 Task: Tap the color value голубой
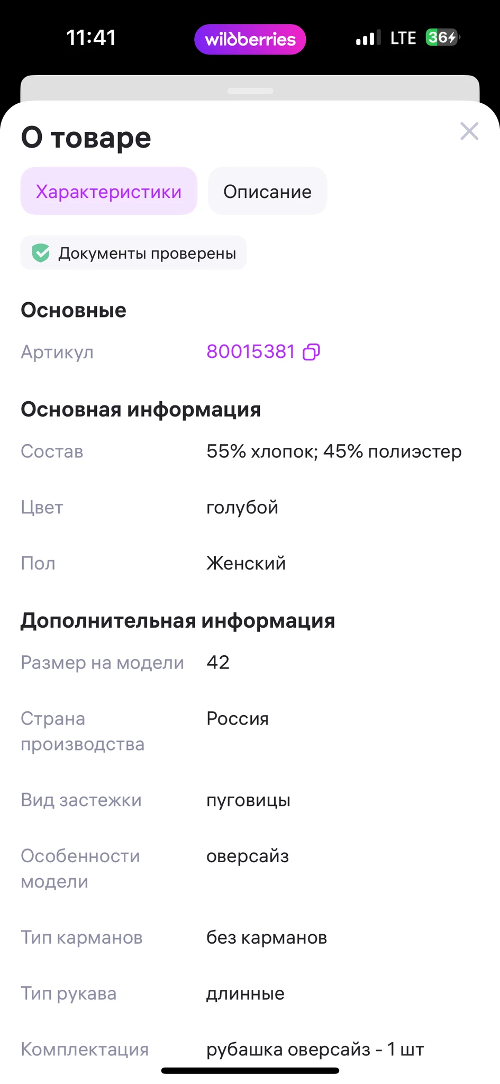pyautogui.click(x=242, y=507)
